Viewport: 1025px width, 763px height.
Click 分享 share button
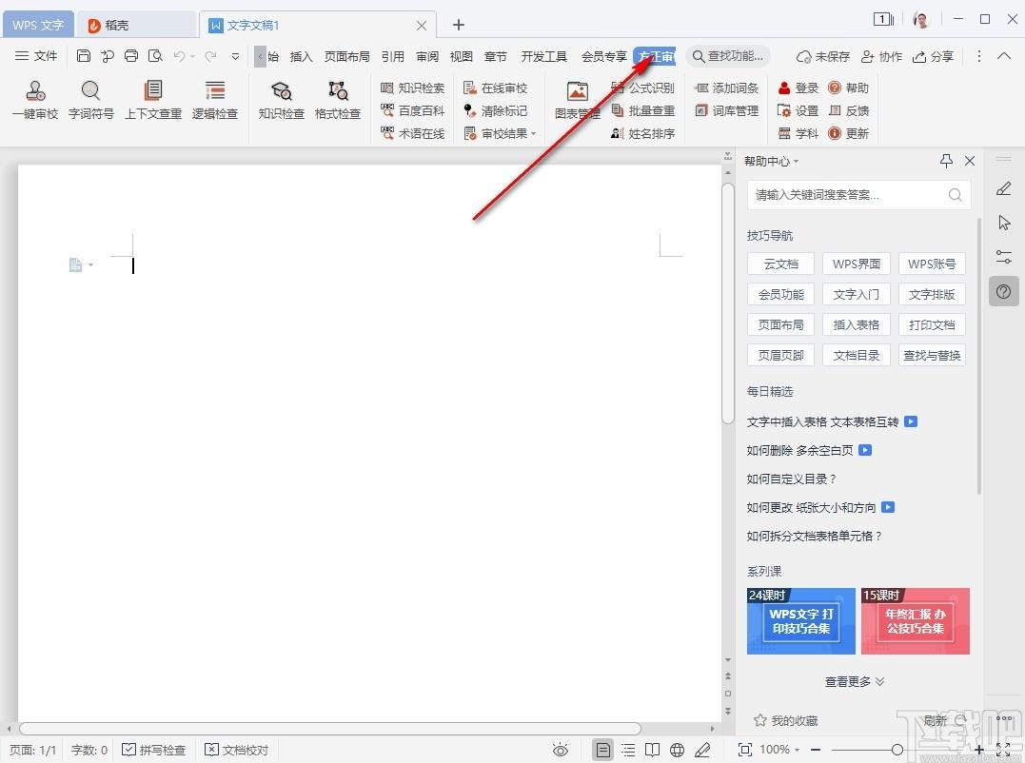click(934, 56)
